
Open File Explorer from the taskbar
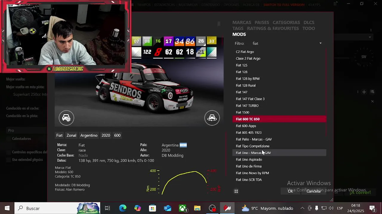197,208
